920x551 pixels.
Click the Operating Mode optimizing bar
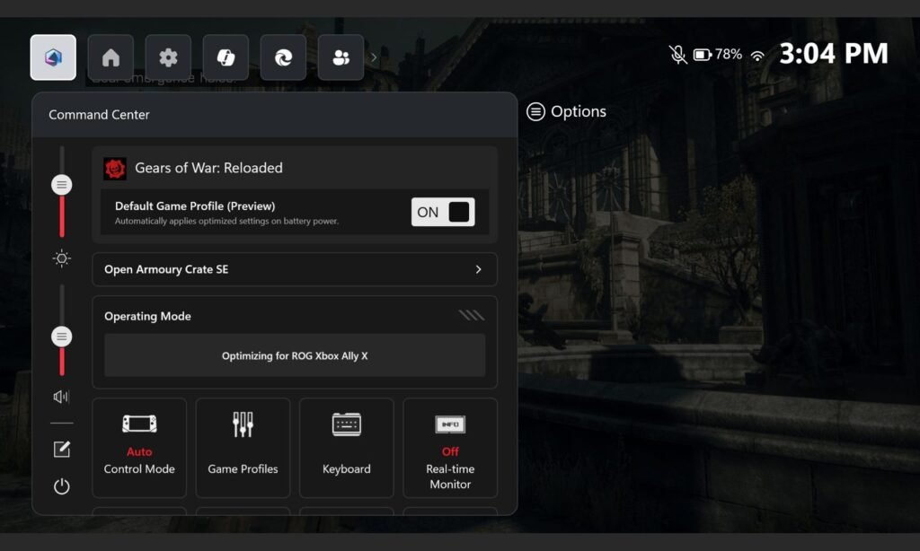coord(294,355)
